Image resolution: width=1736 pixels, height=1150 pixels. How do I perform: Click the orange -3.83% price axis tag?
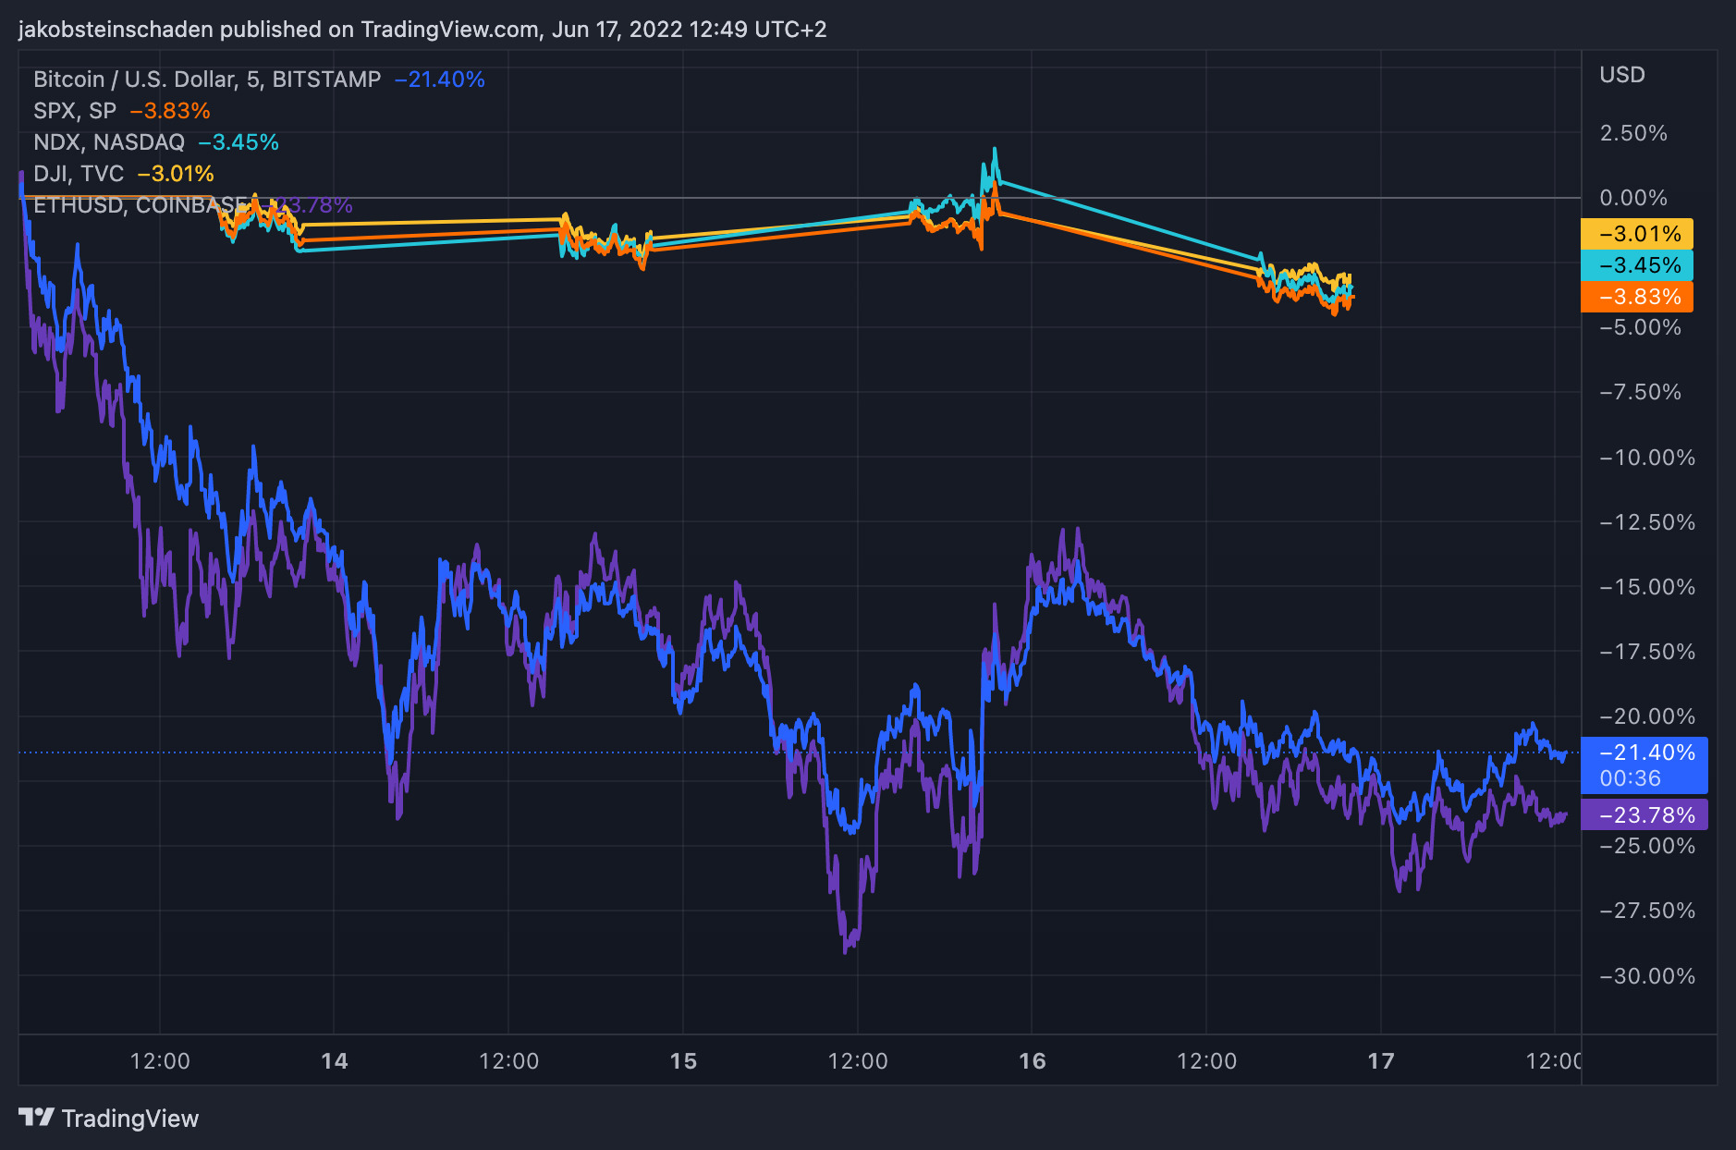1637,297
